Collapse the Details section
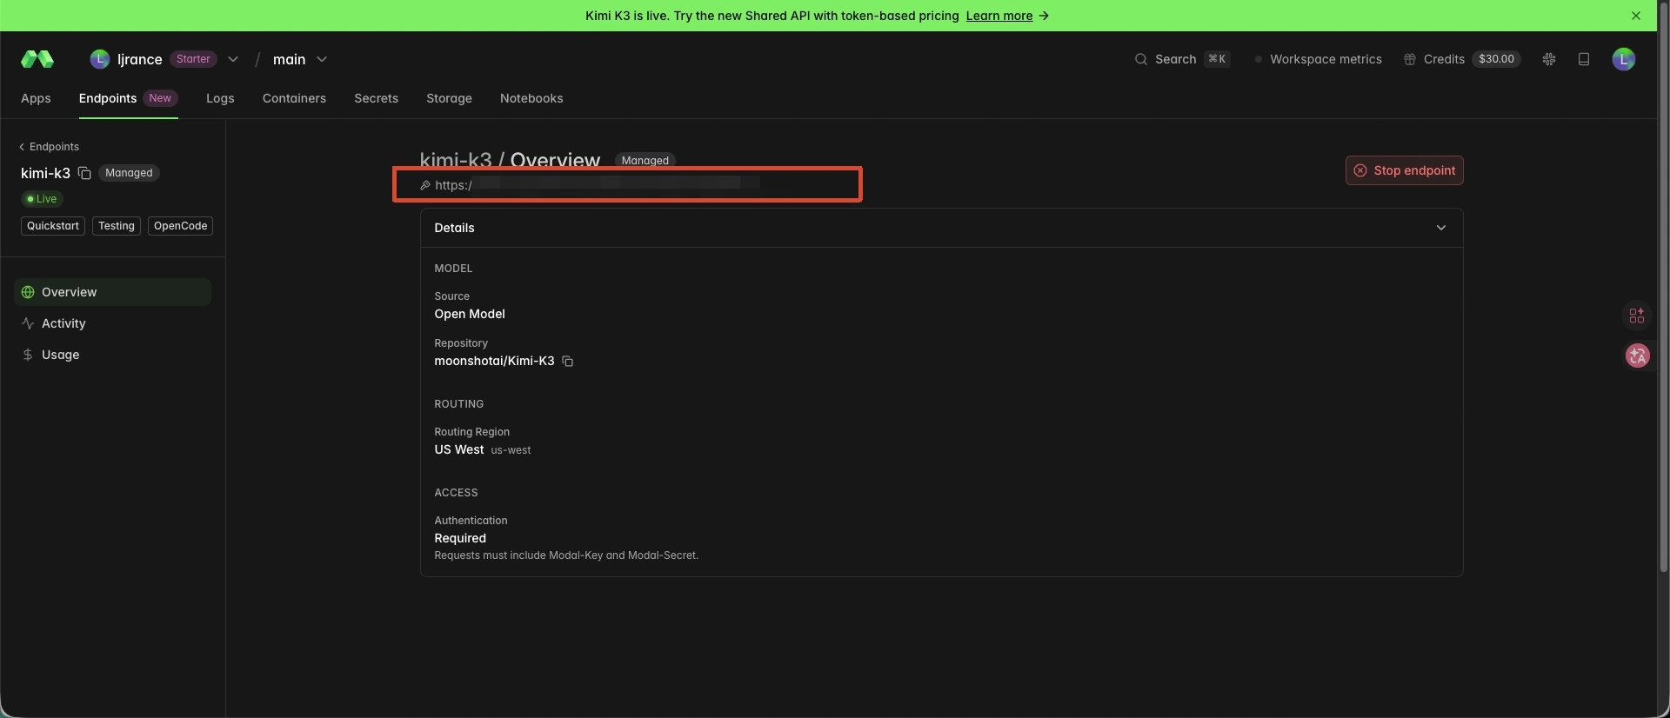Screen dimensions: 1670x718 1441,228
